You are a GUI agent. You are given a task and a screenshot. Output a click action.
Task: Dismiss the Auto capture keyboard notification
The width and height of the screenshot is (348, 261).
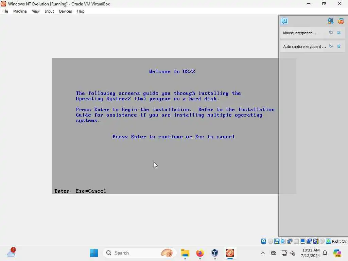pyautogui.click(x=339, y=46)
